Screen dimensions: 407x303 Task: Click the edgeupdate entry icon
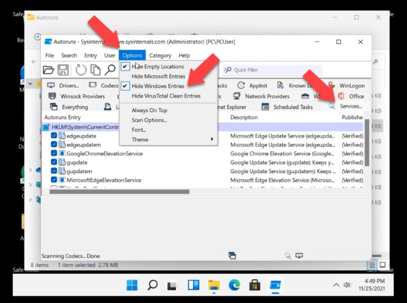pyautogui.click(x=62, y=135)
